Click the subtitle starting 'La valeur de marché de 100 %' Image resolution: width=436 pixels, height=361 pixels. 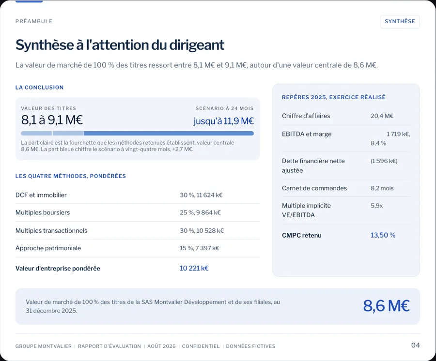pyautogui.click(x=197, y=65)
